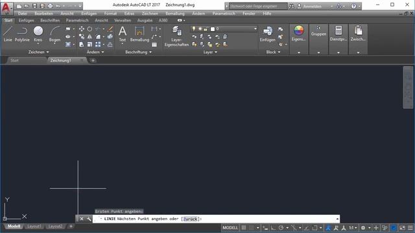Open the Hilfe question mark button
This screenshot has height=233, width=415.
353,6
